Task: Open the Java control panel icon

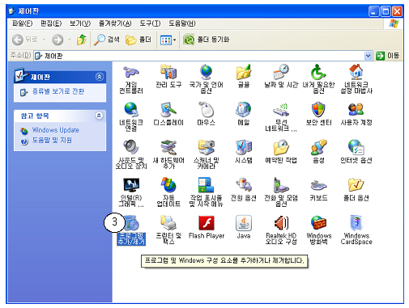Action: pyautogui.click(x=244, y=223)
